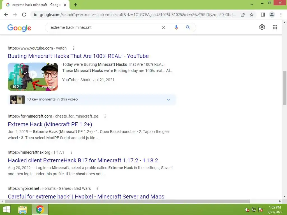The image size is (287, 215).
Task: Click the key moments small thumbnail
Action: pos(17,100)
